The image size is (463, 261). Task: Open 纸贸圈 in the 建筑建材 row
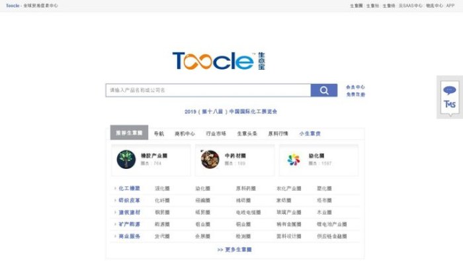202,212
